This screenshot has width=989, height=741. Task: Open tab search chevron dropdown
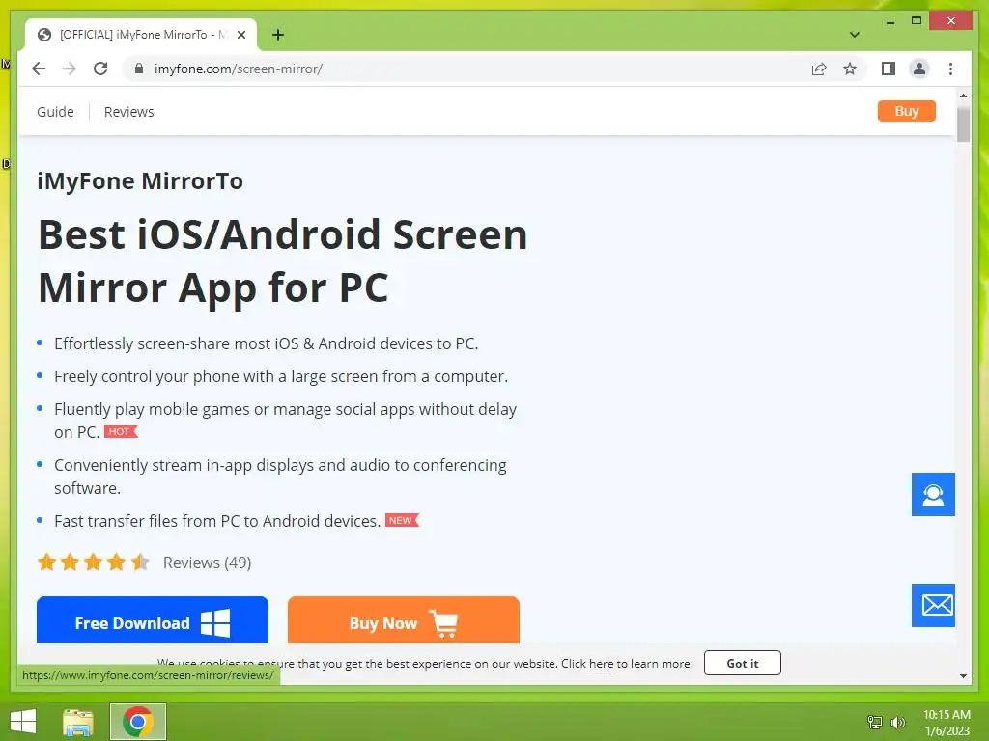tap(854, 35)
